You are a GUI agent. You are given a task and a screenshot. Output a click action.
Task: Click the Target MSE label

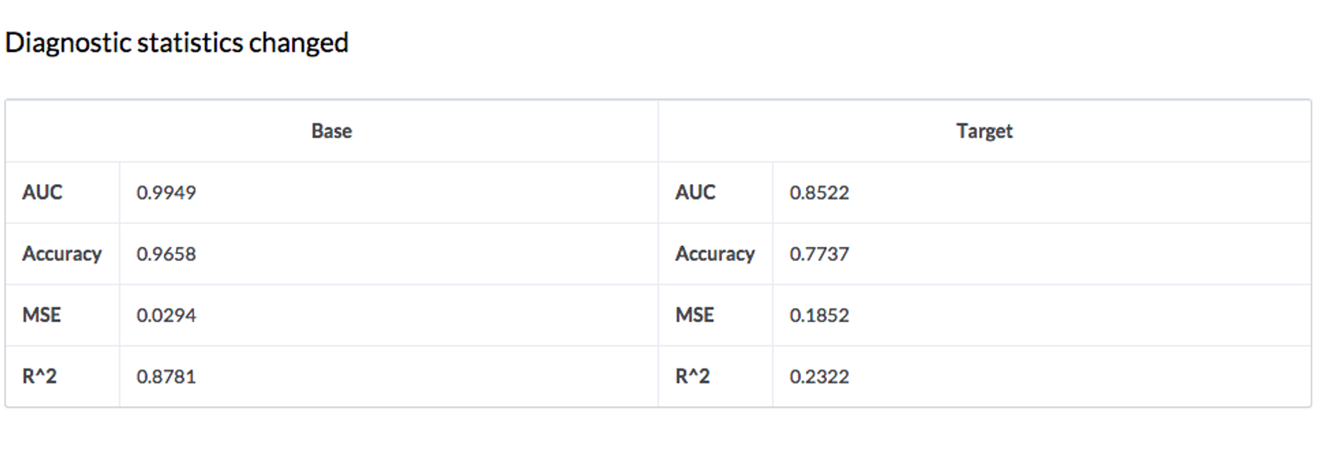click(694, 315)
